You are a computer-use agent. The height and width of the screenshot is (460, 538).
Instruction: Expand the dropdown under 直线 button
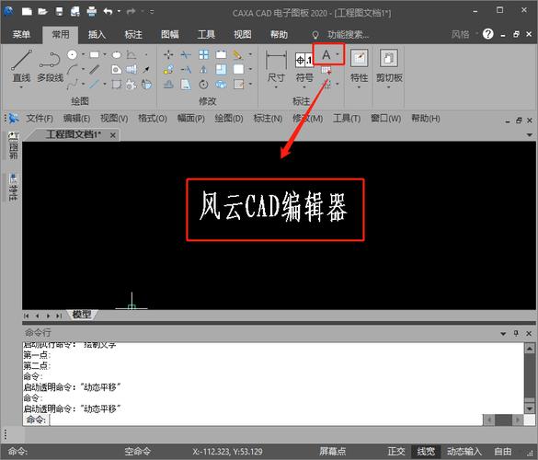tap(21, 87)
